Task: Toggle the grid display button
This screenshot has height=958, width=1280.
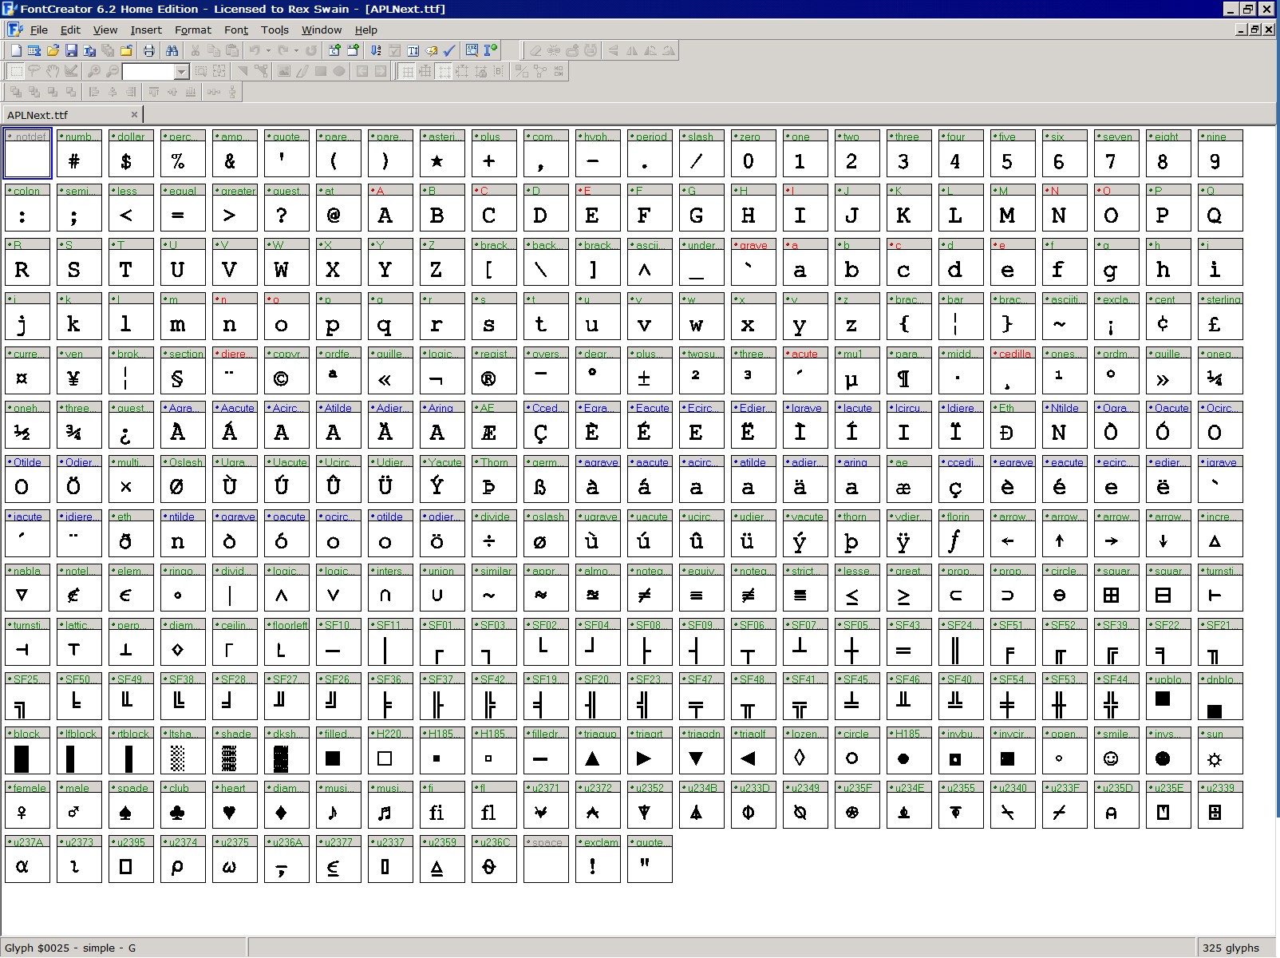Action: tap(407, 71)
